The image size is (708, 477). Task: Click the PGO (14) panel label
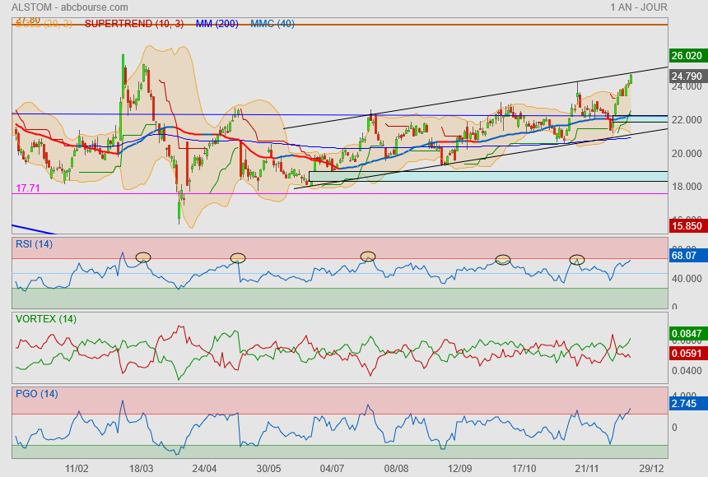[x=36, y=393]
